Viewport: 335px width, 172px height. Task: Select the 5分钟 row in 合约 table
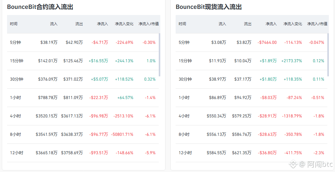(83, 43)
